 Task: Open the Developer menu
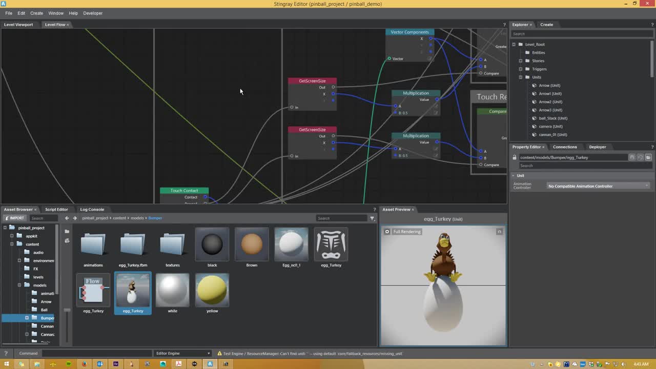pyautogui.click(x=93, y=13)
